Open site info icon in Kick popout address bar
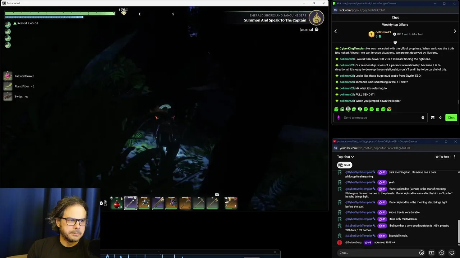This screenshot has width=460, height=258. (x=336, y=10)
